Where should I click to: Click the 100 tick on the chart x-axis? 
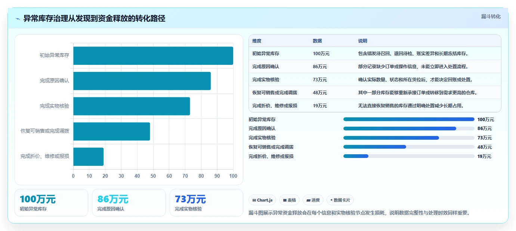[x=233, y=176]
